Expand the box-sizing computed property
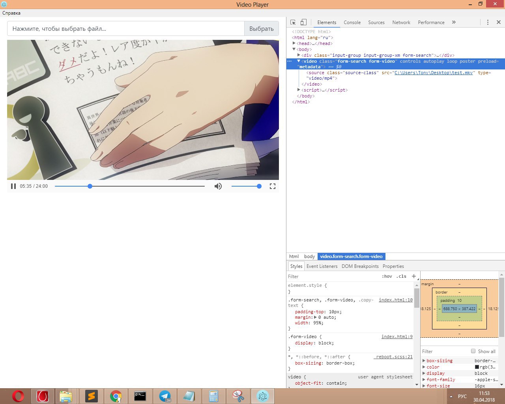505x404 pixels. (x=424, y=361)
